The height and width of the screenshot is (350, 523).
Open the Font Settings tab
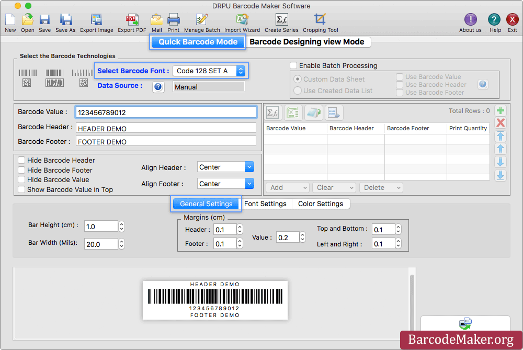(x=266, y=204)
